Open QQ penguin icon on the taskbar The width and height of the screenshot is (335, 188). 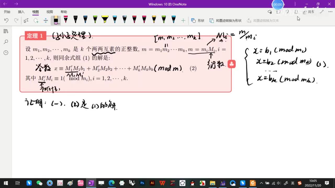click(x=192, y=183)
